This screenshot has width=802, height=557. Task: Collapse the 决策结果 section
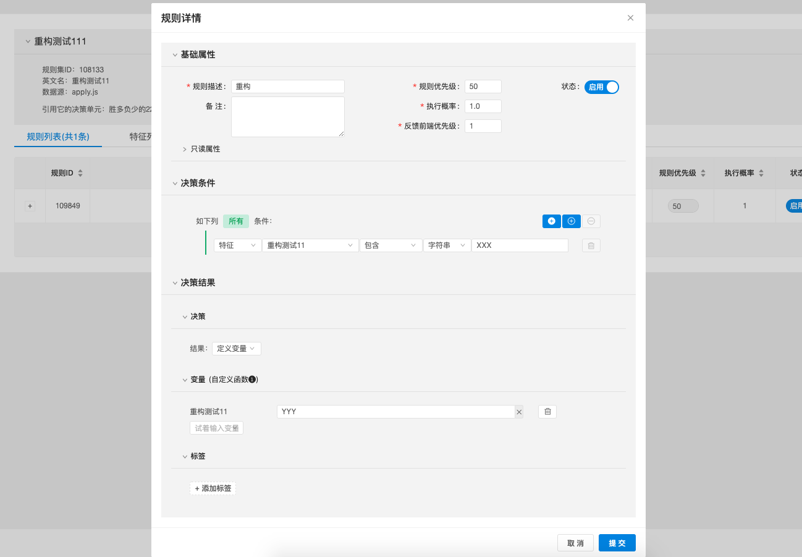tap(175, 283)
